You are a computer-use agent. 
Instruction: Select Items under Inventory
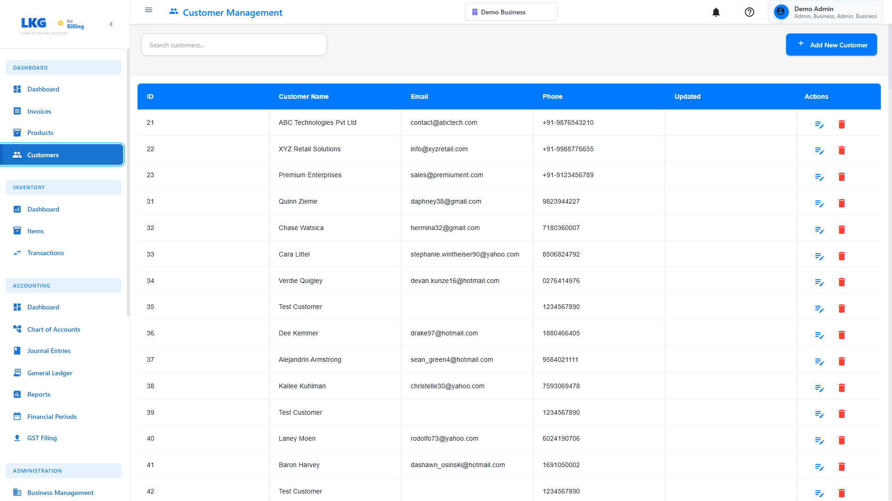point(35,231)
